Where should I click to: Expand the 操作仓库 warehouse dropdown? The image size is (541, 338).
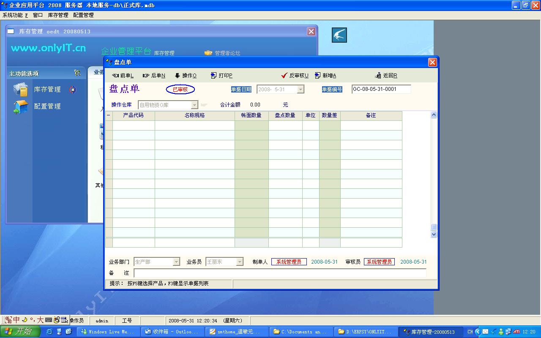(195, 105)
